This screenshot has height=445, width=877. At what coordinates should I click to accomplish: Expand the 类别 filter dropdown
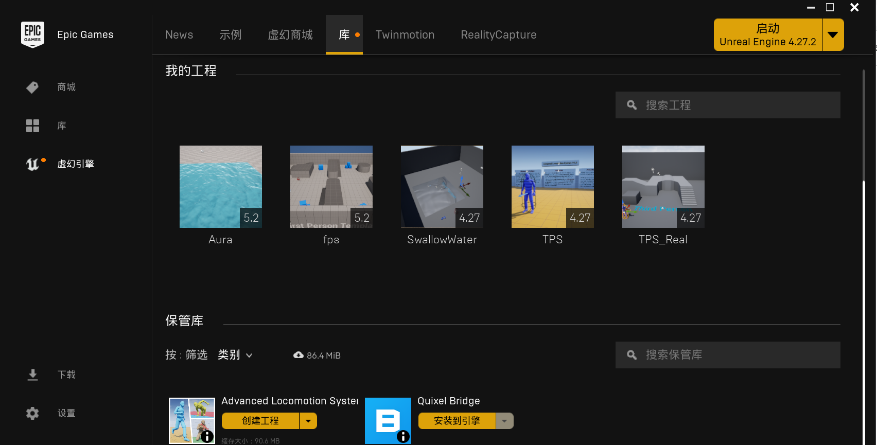tap(235, 355)
